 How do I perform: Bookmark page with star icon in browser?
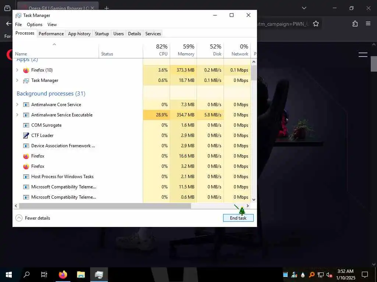click(316, 24)
